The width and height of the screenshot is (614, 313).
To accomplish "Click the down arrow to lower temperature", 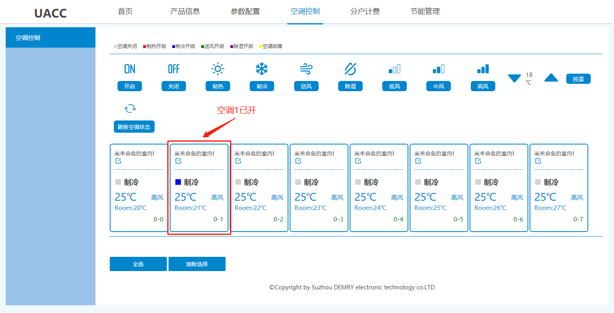I will point(514,78).
